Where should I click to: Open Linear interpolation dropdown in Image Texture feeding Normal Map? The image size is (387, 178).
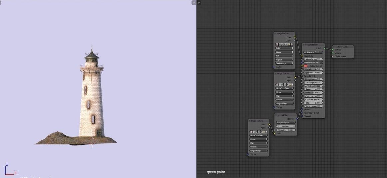[259, 139]
